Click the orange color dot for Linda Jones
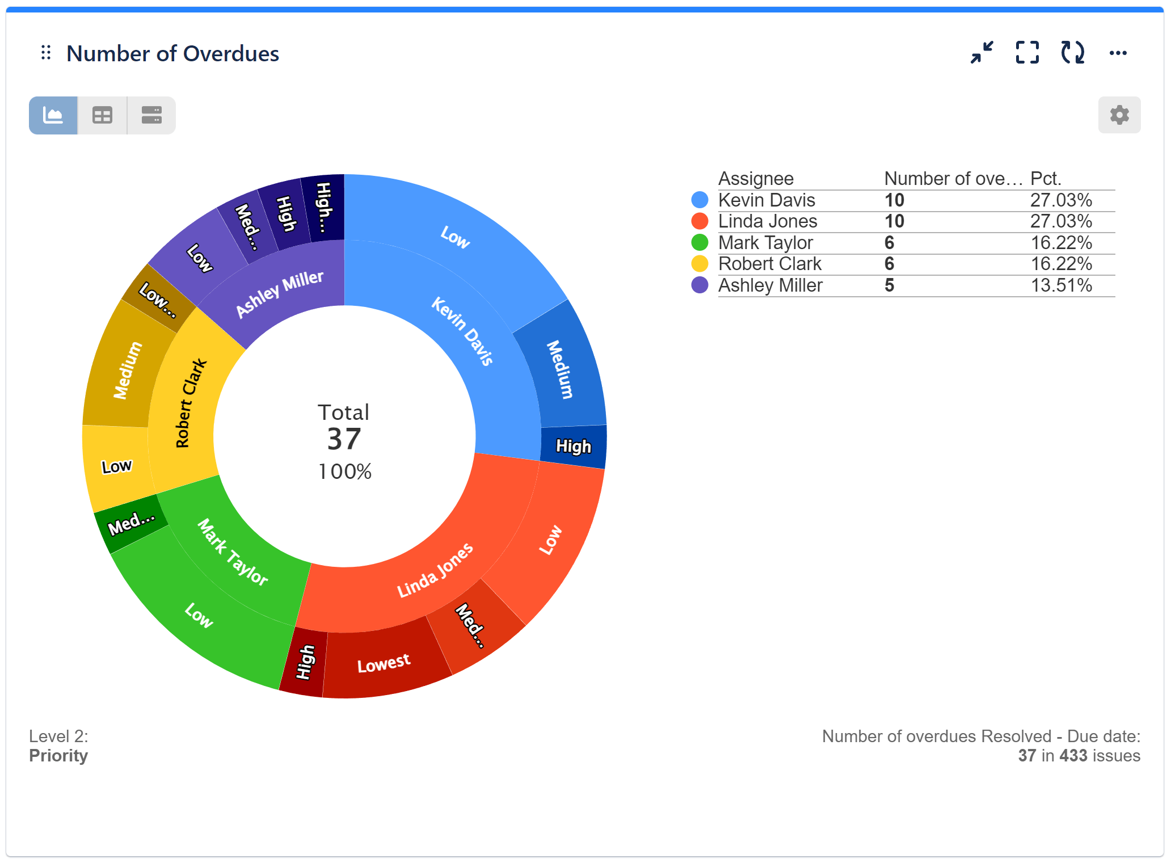The image size is (1171, 863). click(x=700, y=221)
